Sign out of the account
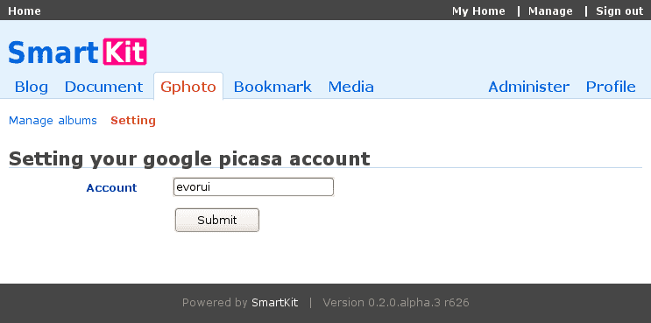Image resolution: width=651 pixels, height=323 pixels. [x=619, y=11]
